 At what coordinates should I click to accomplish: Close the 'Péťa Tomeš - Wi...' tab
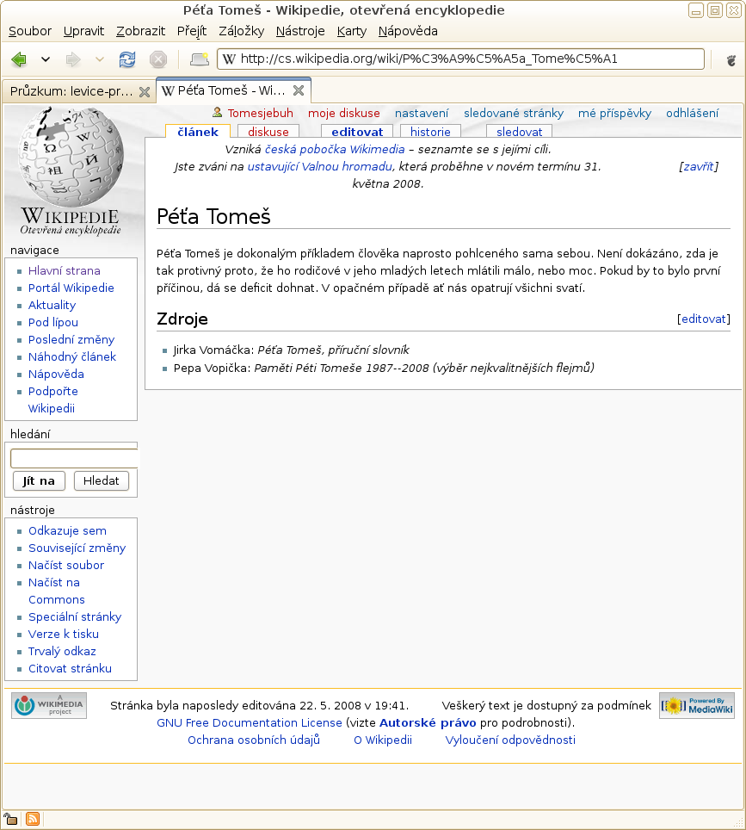[299, 90]
